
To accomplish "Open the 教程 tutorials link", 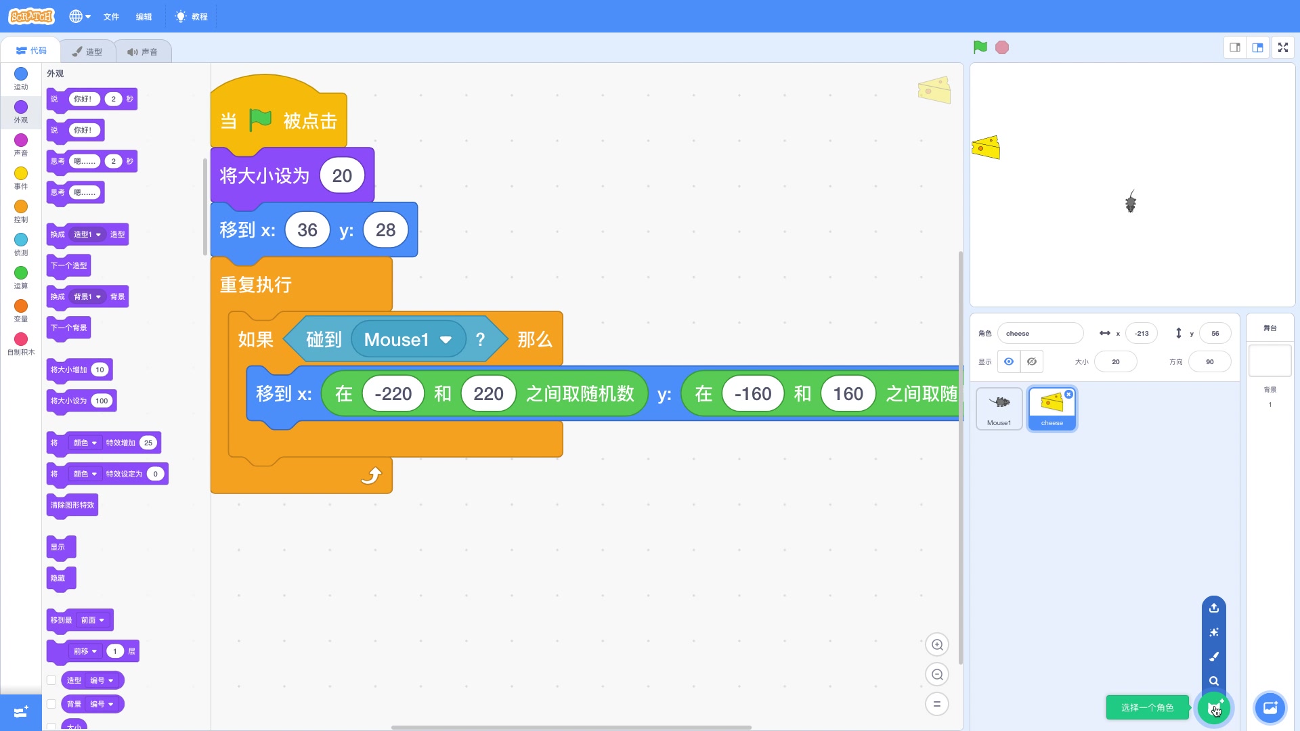I will coord(192,16).
